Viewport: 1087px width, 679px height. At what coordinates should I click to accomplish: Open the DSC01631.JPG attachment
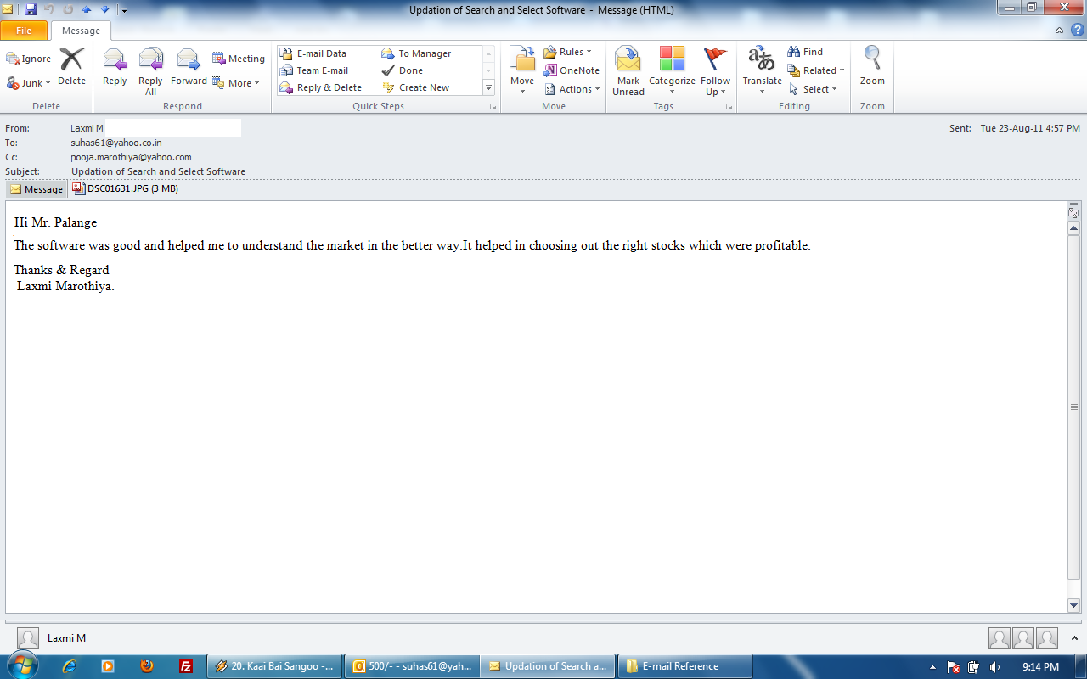[x=126, y=188]
